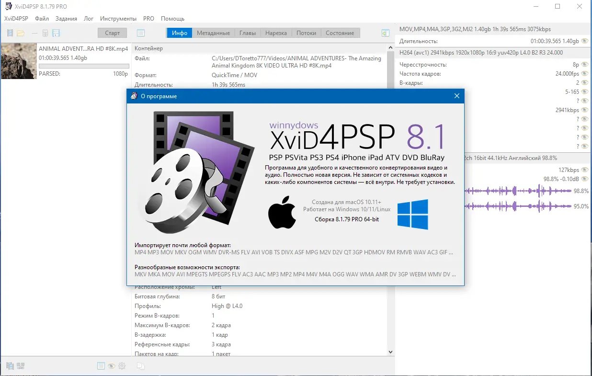Viewport: 592px width, 376px height.
Task: Open settings via the gear icon at bottom
Action: pos(122,365)
